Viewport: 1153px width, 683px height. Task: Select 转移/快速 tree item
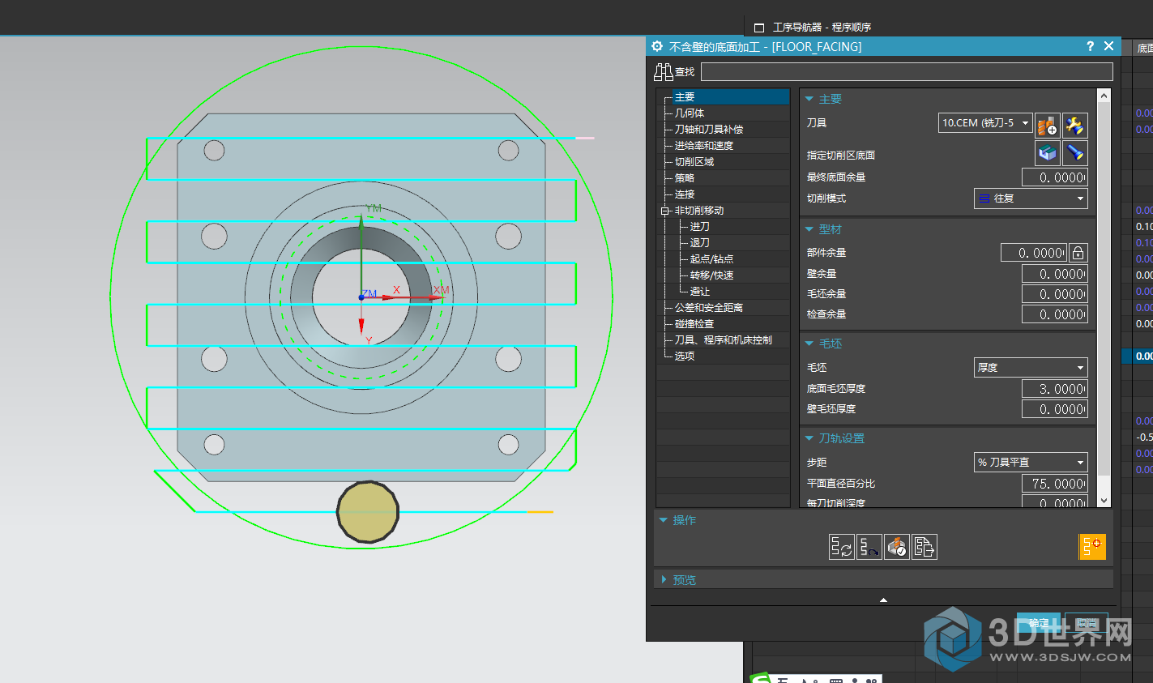coord(711,275)
